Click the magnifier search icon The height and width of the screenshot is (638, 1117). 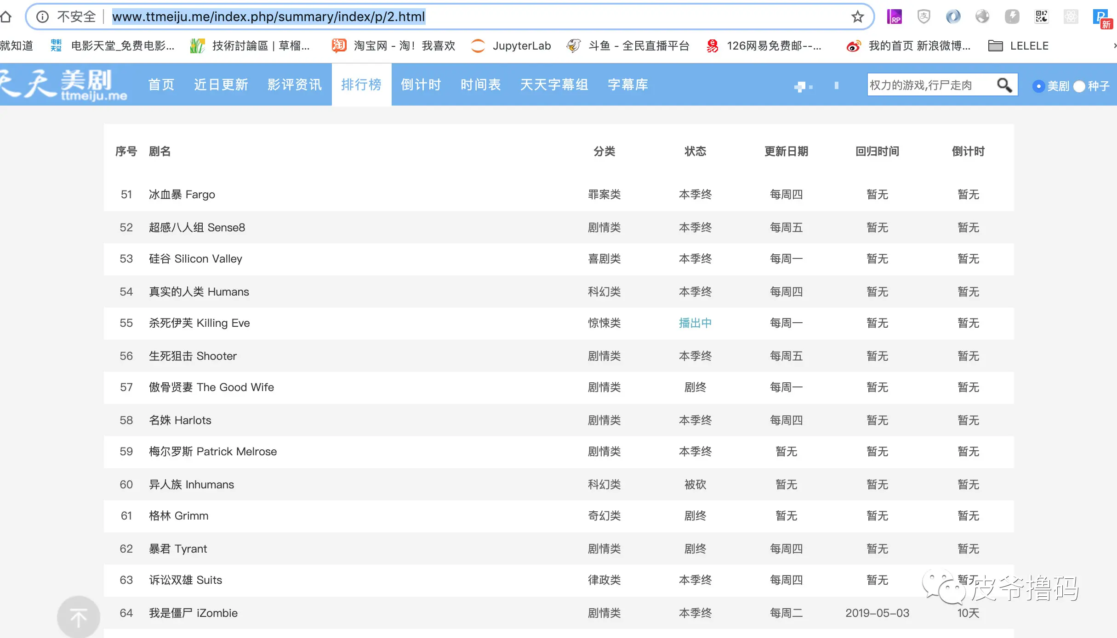pyautogui.click(x=1004, y=85)
